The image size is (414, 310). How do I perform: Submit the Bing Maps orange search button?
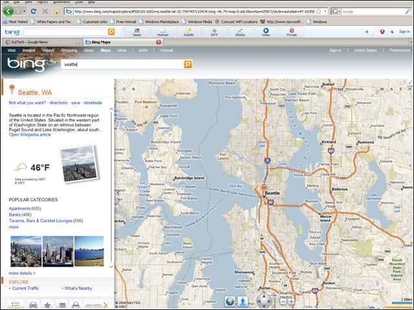pyautogui.click(x=188, y=64)
